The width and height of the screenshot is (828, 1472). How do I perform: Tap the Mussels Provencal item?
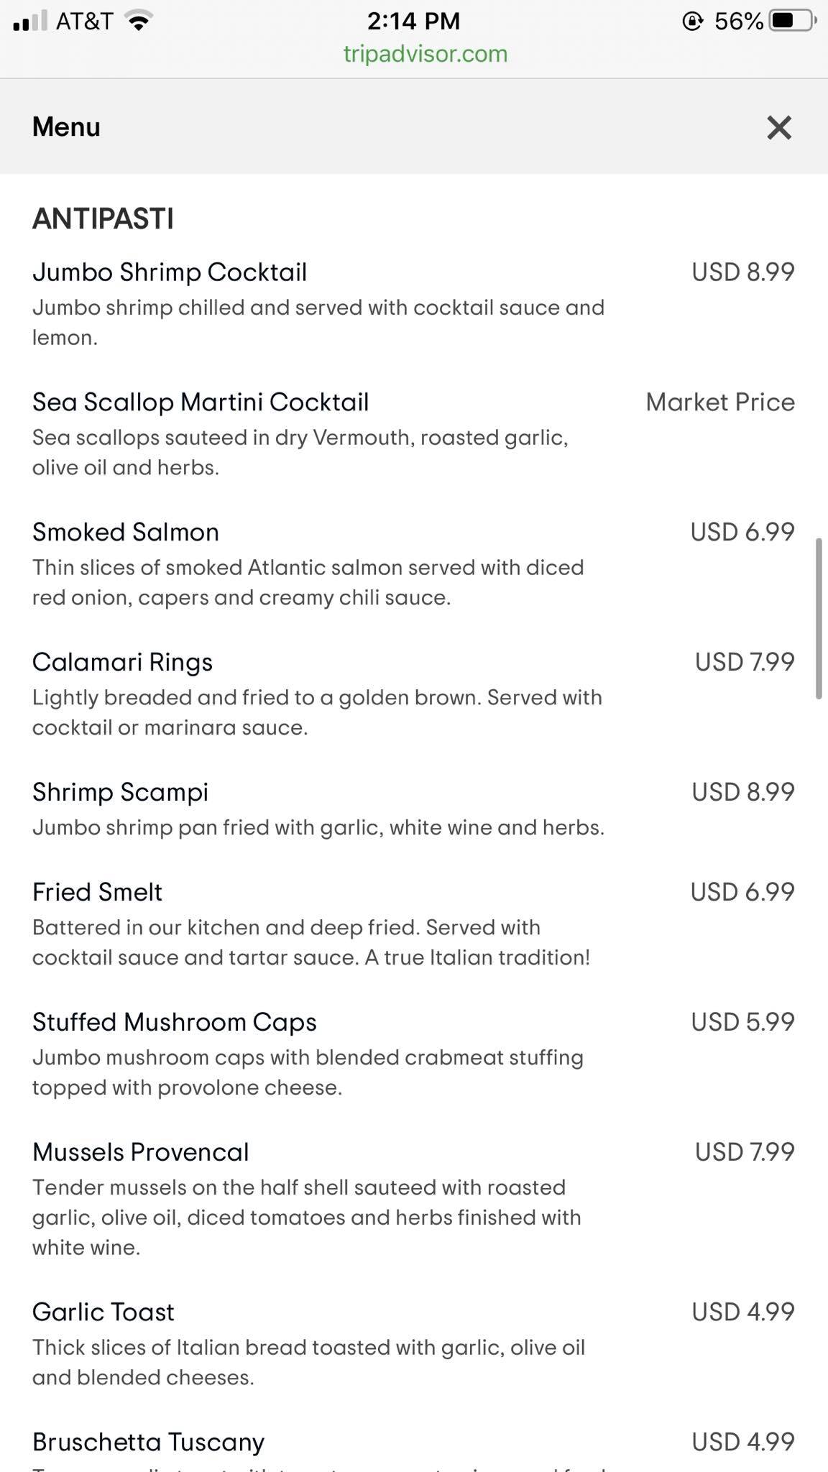tap(141, 1152)
